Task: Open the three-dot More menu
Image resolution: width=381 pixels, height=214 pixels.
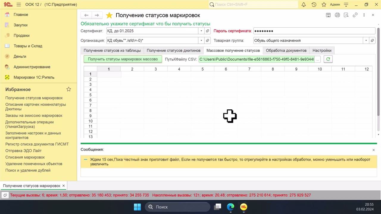Action: point(364,15)
